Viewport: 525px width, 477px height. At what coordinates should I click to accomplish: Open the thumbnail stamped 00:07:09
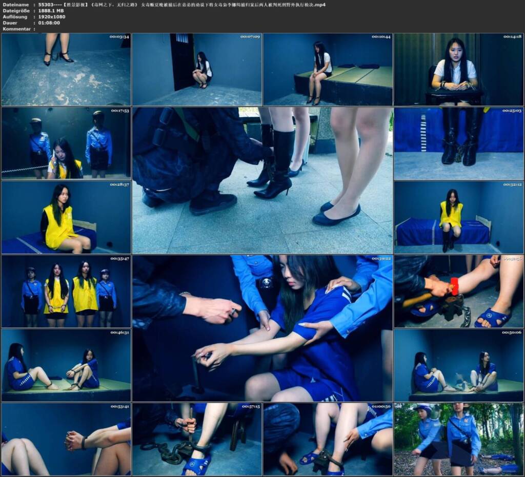pyautogui.click(x=197, y=69)
